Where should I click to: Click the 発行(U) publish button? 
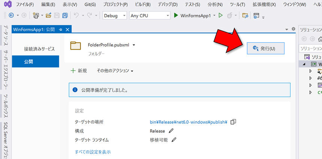[x=265, y=48]
